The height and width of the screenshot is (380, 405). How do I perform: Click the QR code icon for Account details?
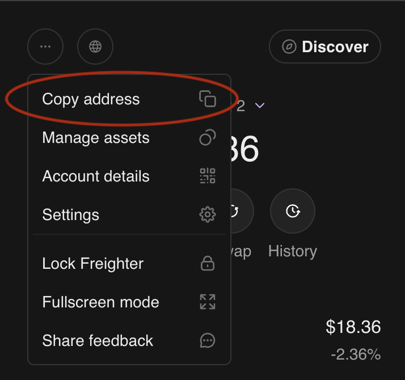(x=208, y=176)
